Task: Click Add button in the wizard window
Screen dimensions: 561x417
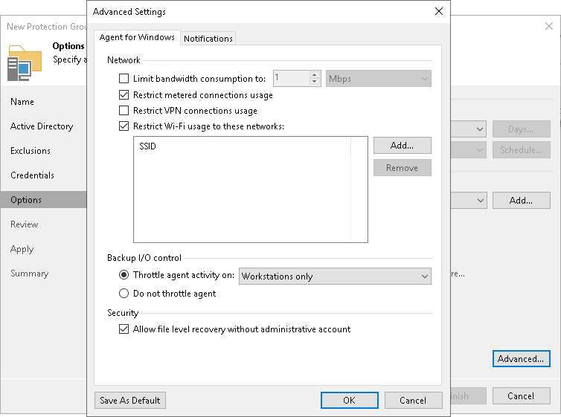Action: [x=522, y=201]
